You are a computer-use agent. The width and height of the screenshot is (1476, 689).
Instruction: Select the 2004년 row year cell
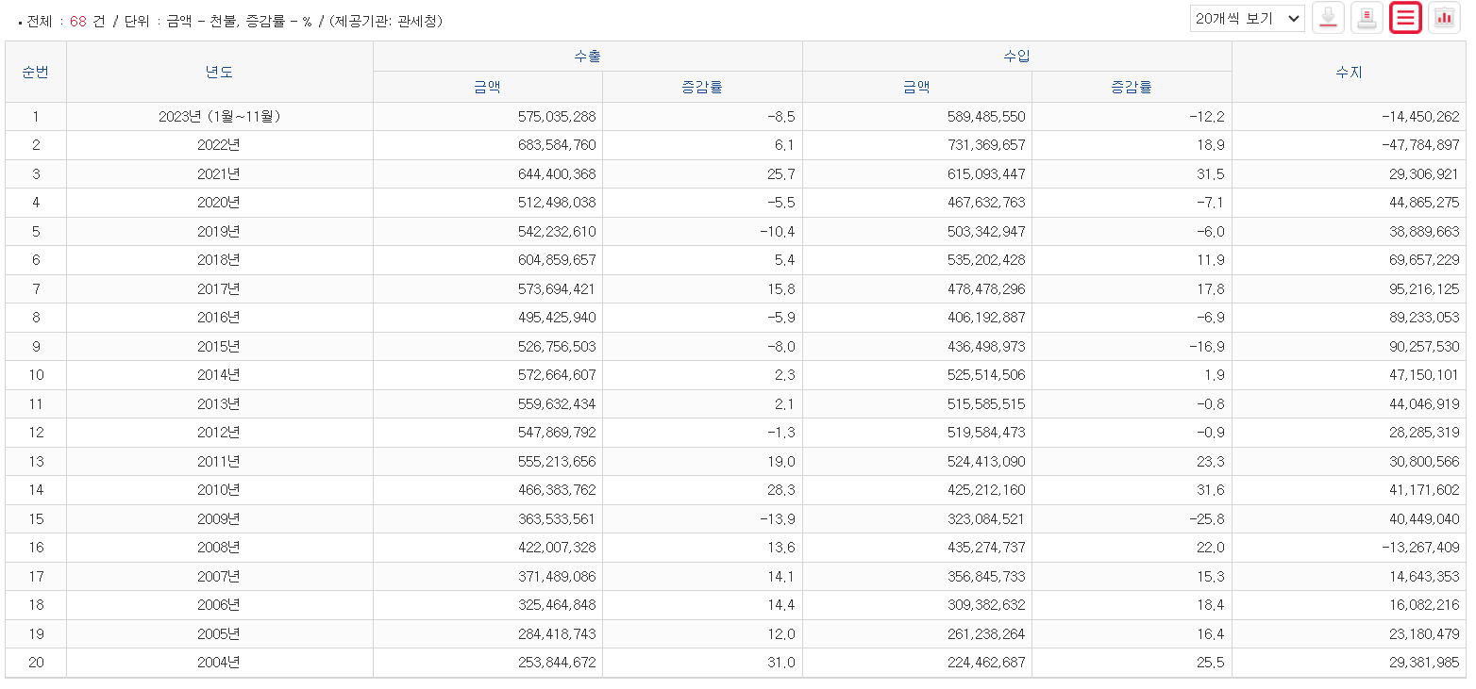219,663
